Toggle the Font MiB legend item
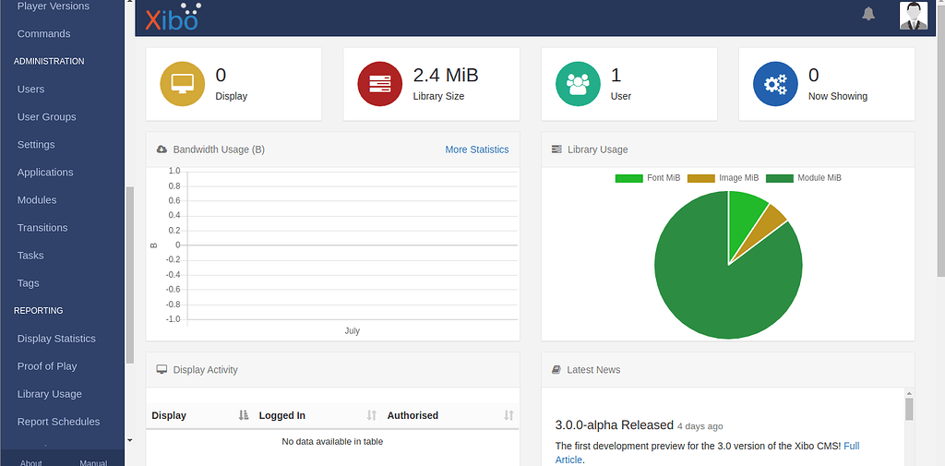Screen dimensions: 945x466 click(647, 178)
